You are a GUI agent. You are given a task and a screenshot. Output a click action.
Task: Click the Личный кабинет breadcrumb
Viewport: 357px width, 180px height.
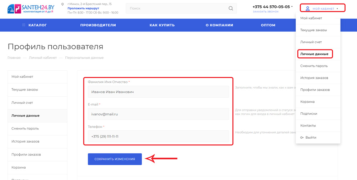coord(43,58)
